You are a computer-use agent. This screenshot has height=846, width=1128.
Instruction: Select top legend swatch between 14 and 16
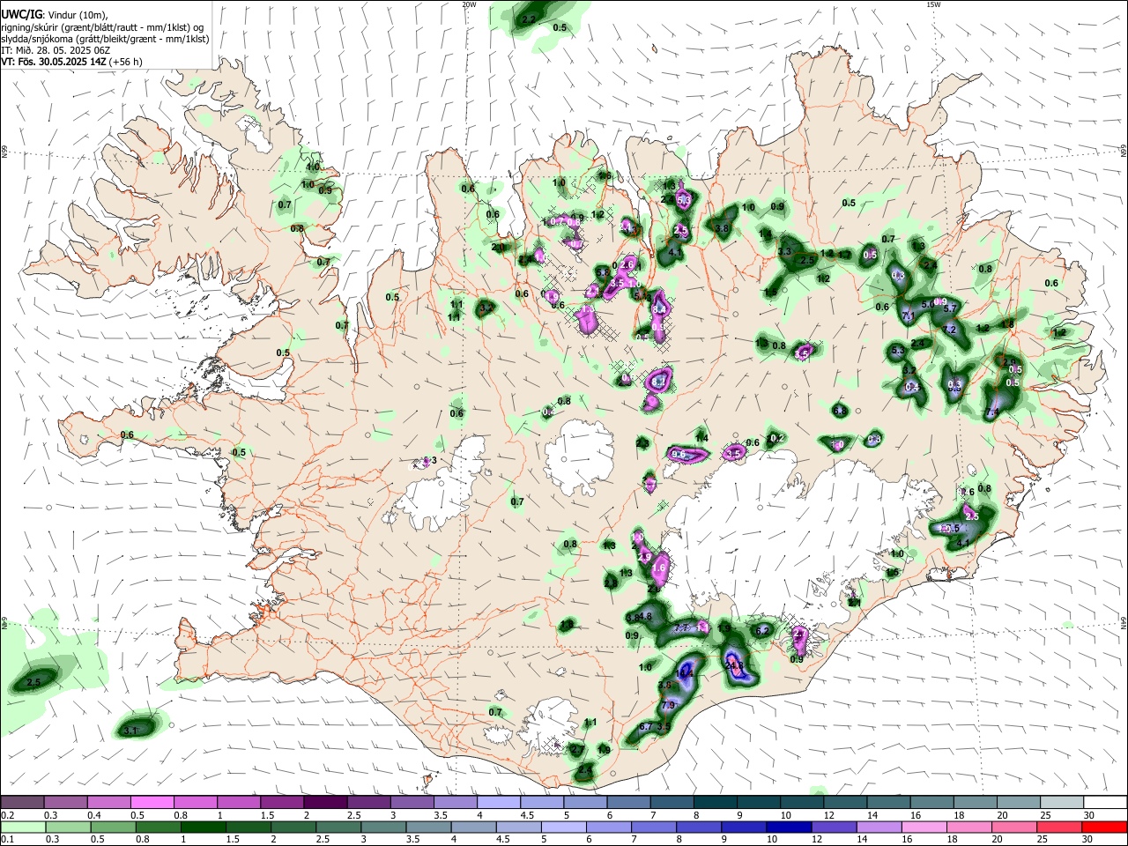(x=888, y=803)
